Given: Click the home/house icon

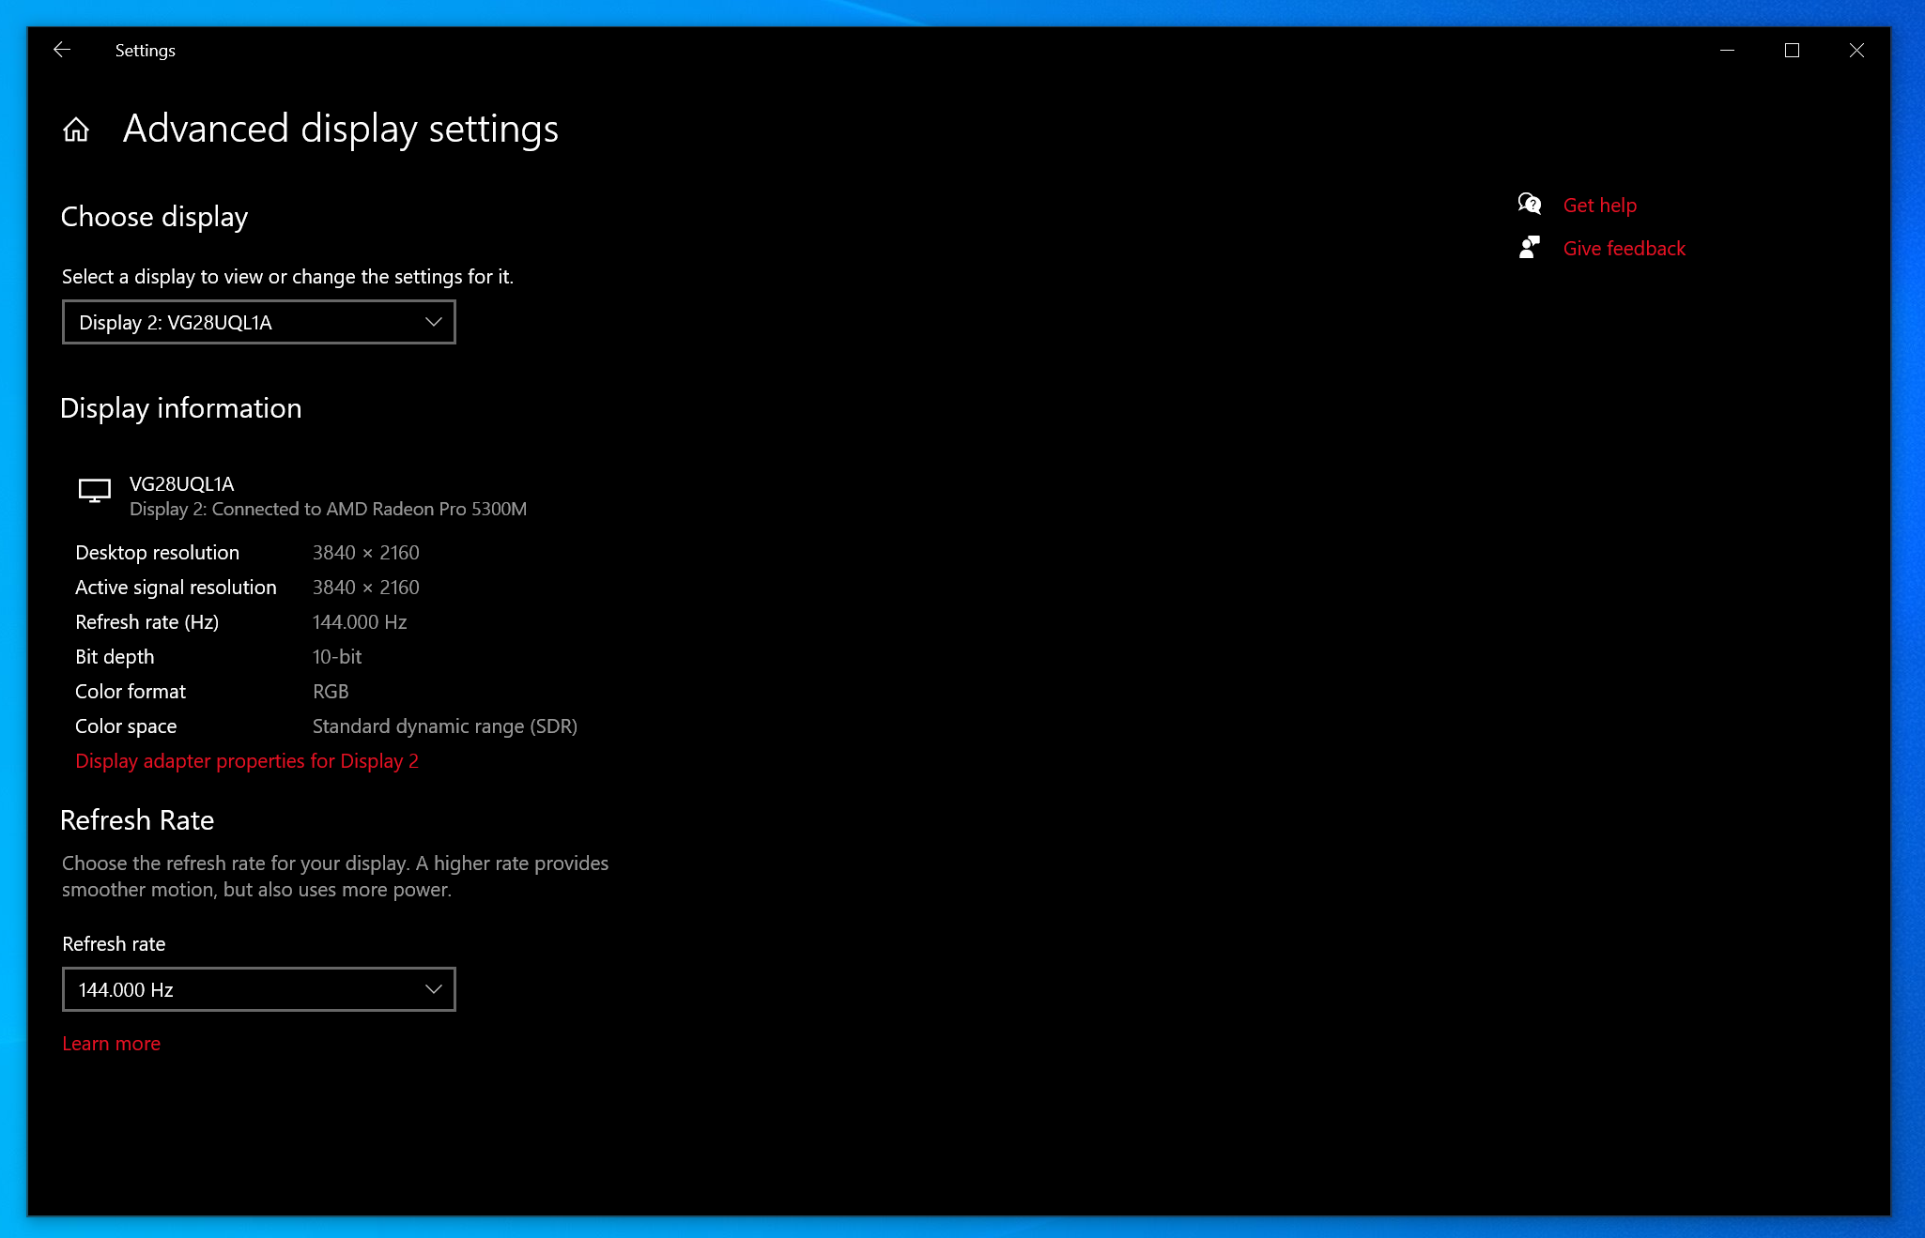Looking at the screenshot, I should tap(76, 128).
